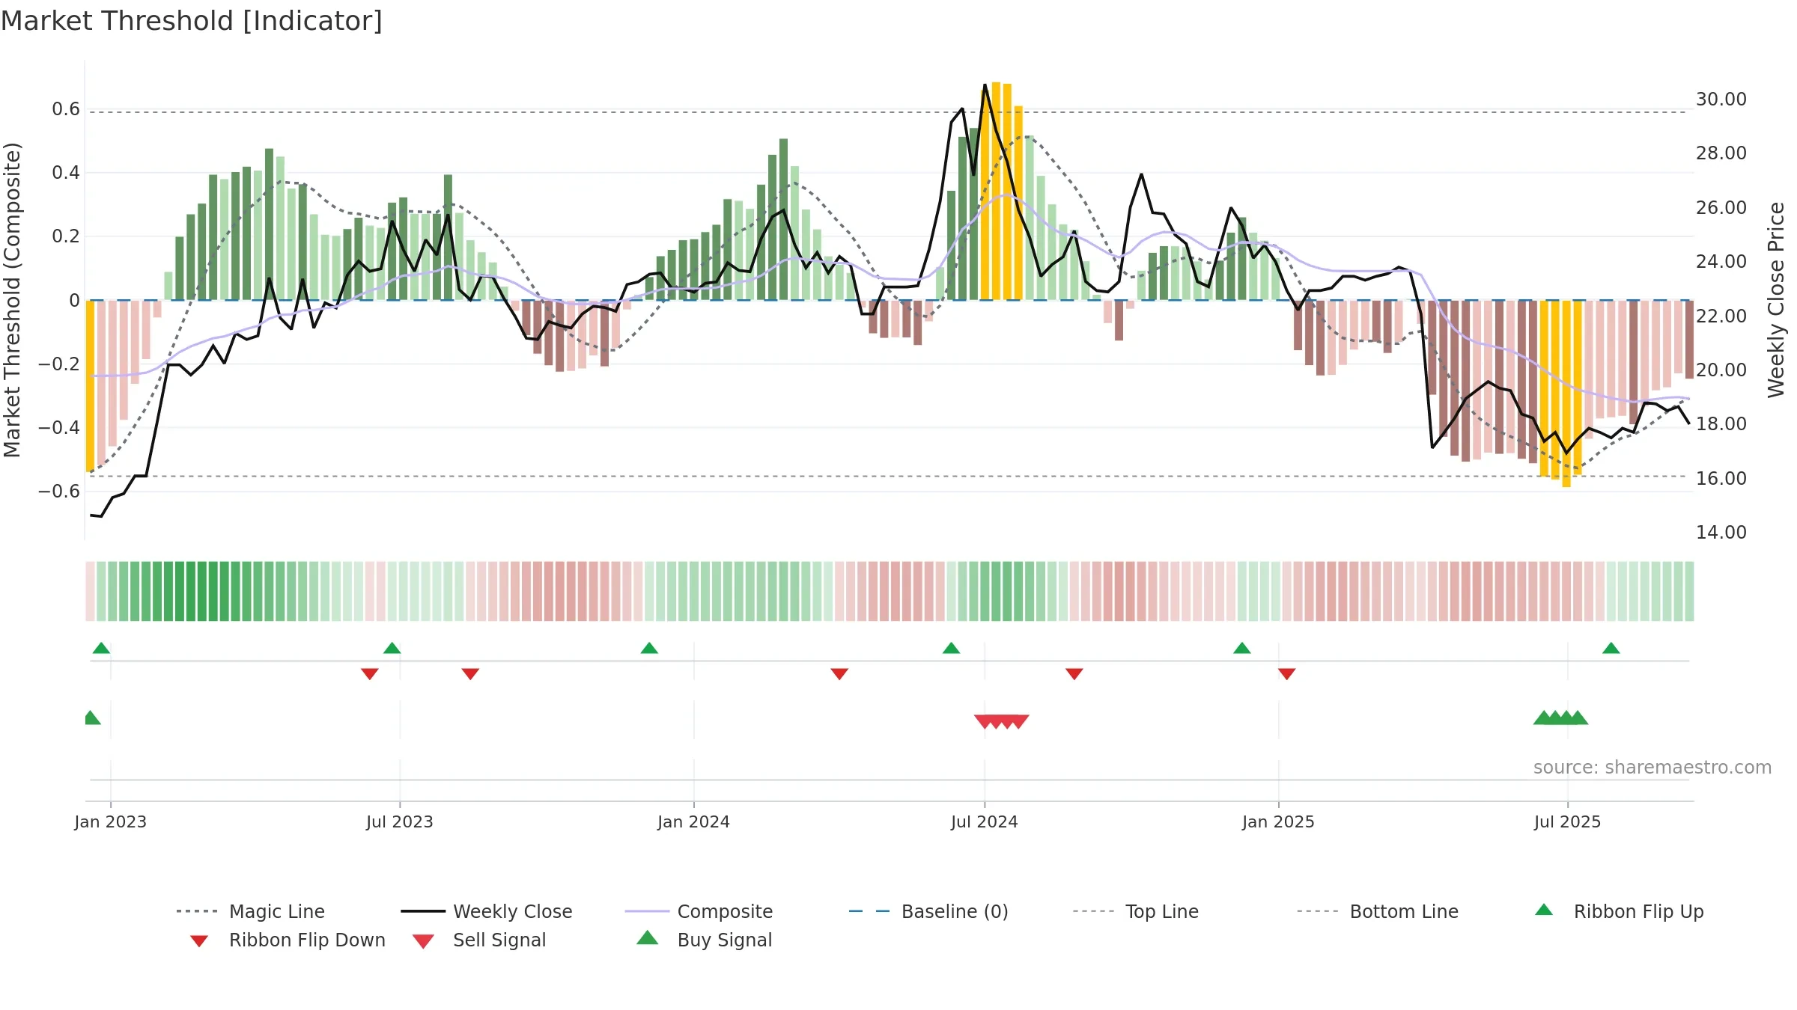
Task: Click dark green ribbon segment in early 2023
Action: click(x=191, y=591)
